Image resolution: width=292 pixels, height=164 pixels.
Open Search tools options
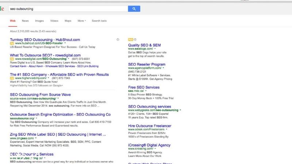point(99,21)
